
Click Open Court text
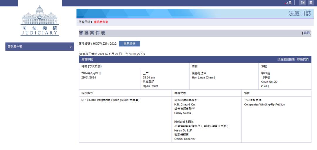point(150,86)
